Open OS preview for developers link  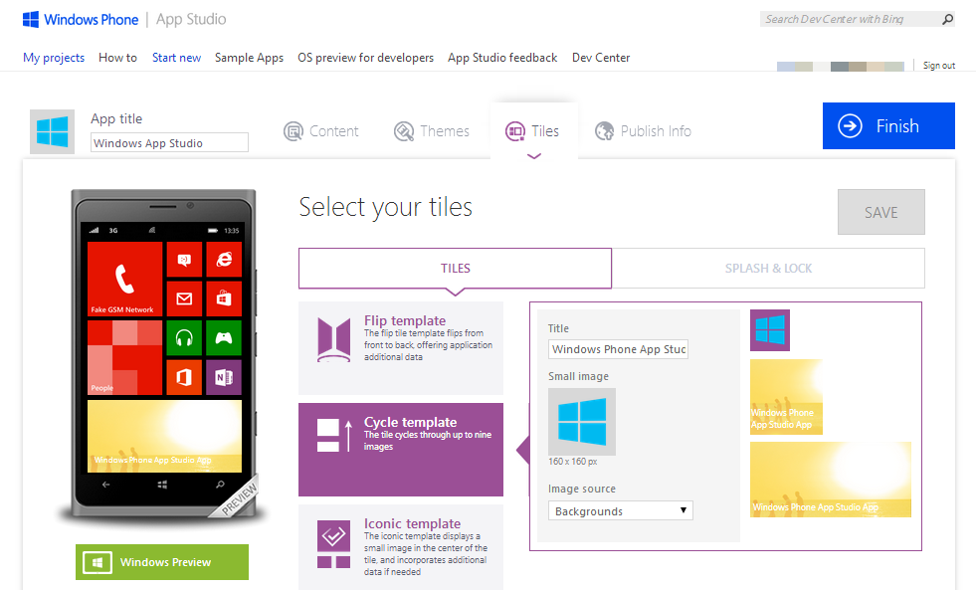(365, 58)
